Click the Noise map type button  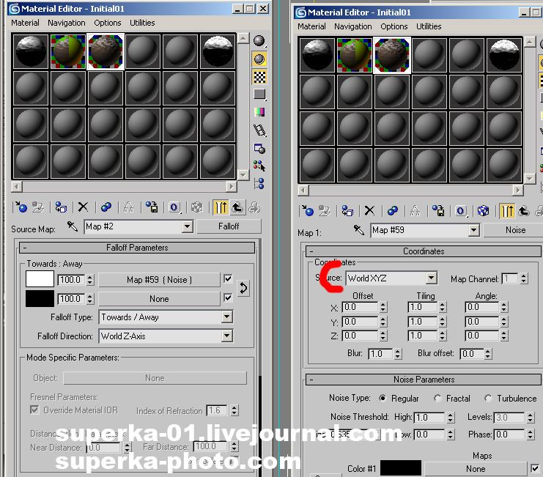tap(515, 230)
